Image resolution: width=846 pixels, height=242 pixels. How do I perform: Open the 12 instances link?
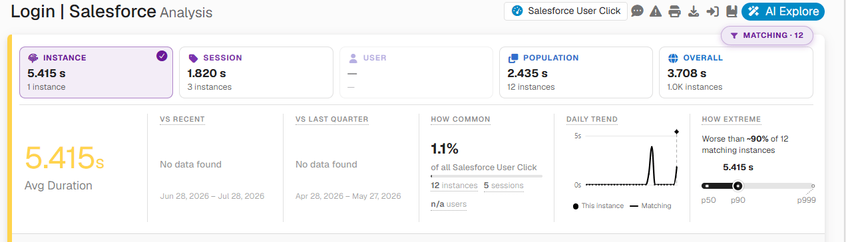(x=454, y=185)
